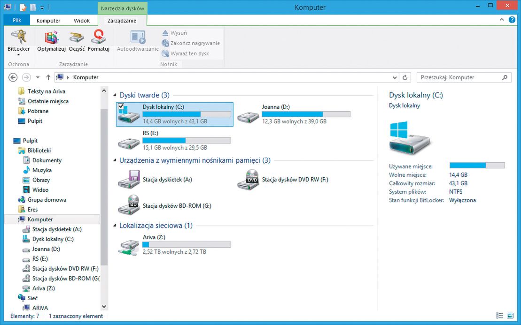This screenshot has width=521, height=325.
Task: Select the Zarządzanie ribbon tab
Action: point(122,21)
